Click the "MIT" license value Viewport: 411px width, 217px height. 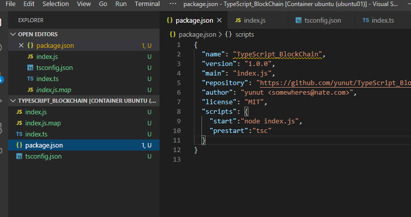254,102
